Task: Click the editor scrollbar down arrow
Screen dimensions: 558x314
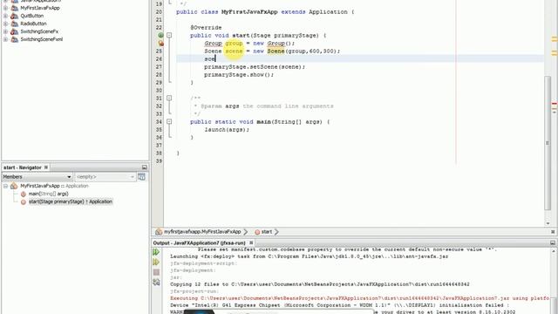Action: 548,223
